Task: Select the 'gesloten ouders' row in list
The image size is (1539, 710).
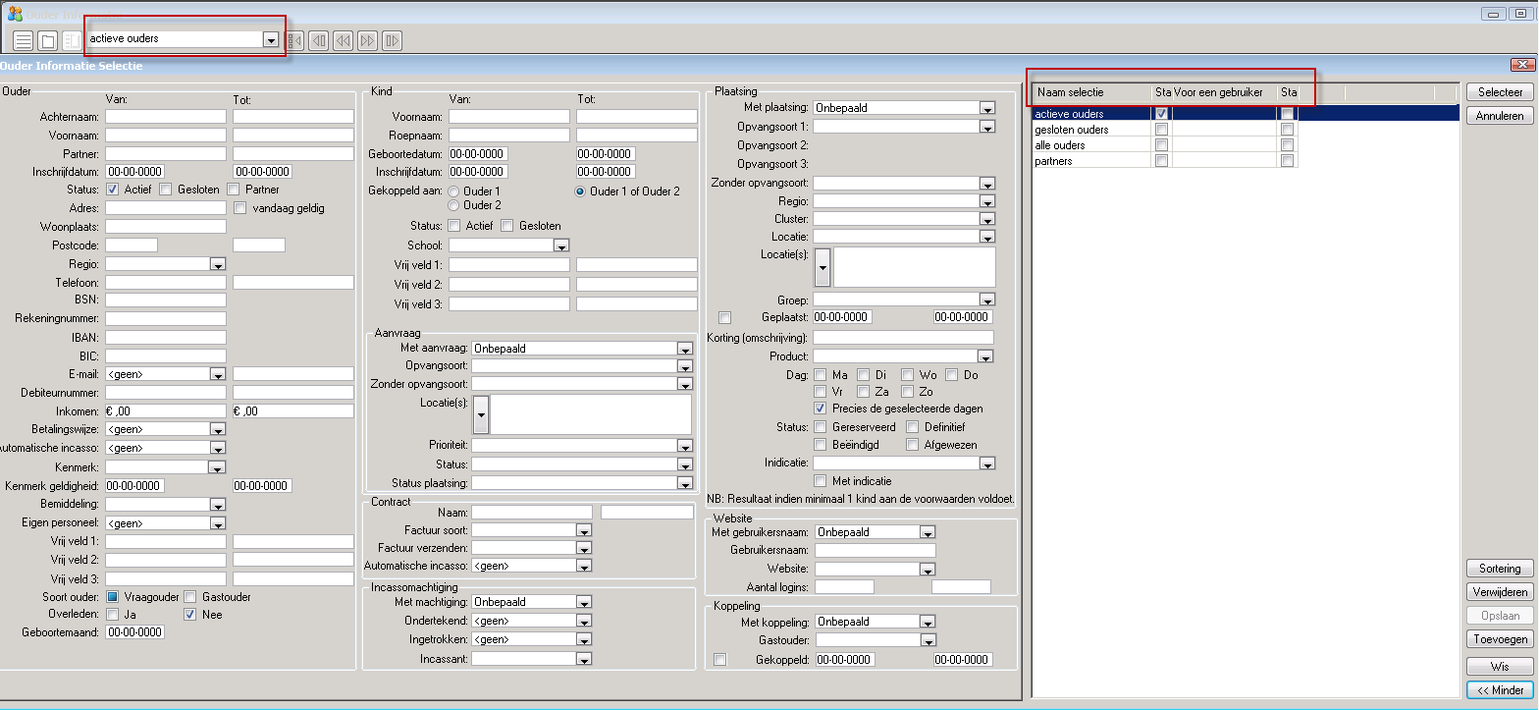Action: click(1072, 130)
